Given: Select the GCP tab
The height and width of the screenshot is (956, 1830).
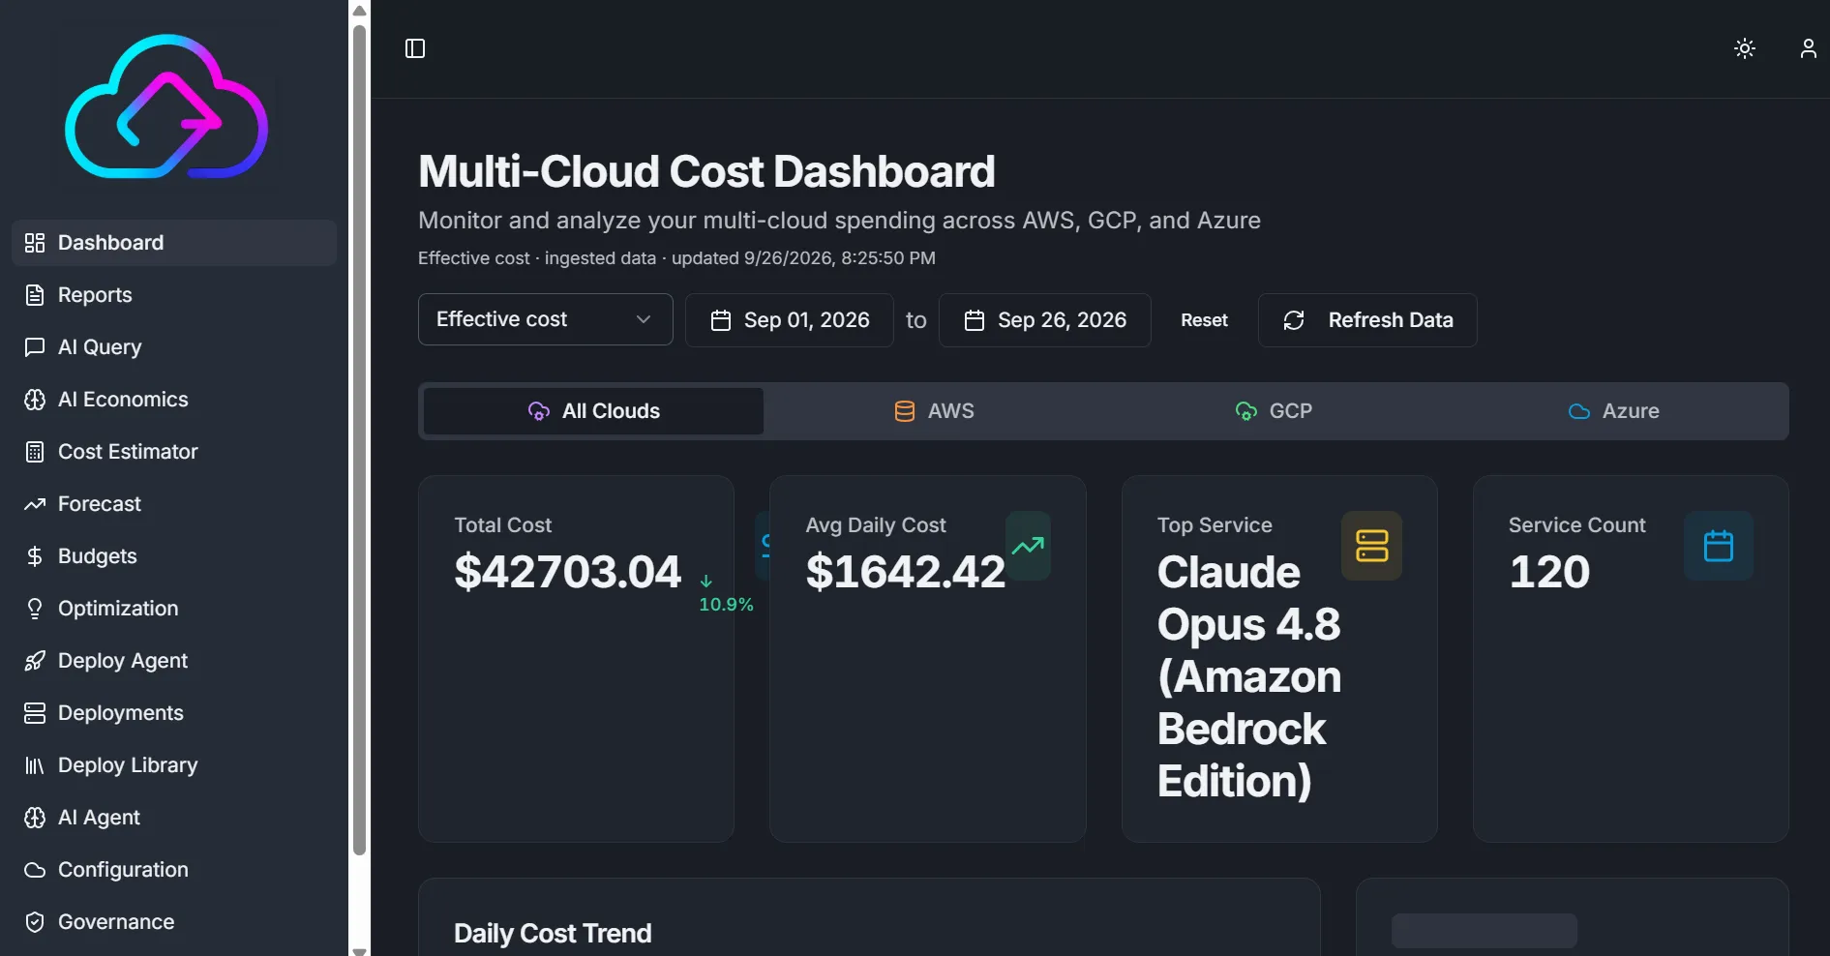Looking at the screenshot, I should 1274,411.
